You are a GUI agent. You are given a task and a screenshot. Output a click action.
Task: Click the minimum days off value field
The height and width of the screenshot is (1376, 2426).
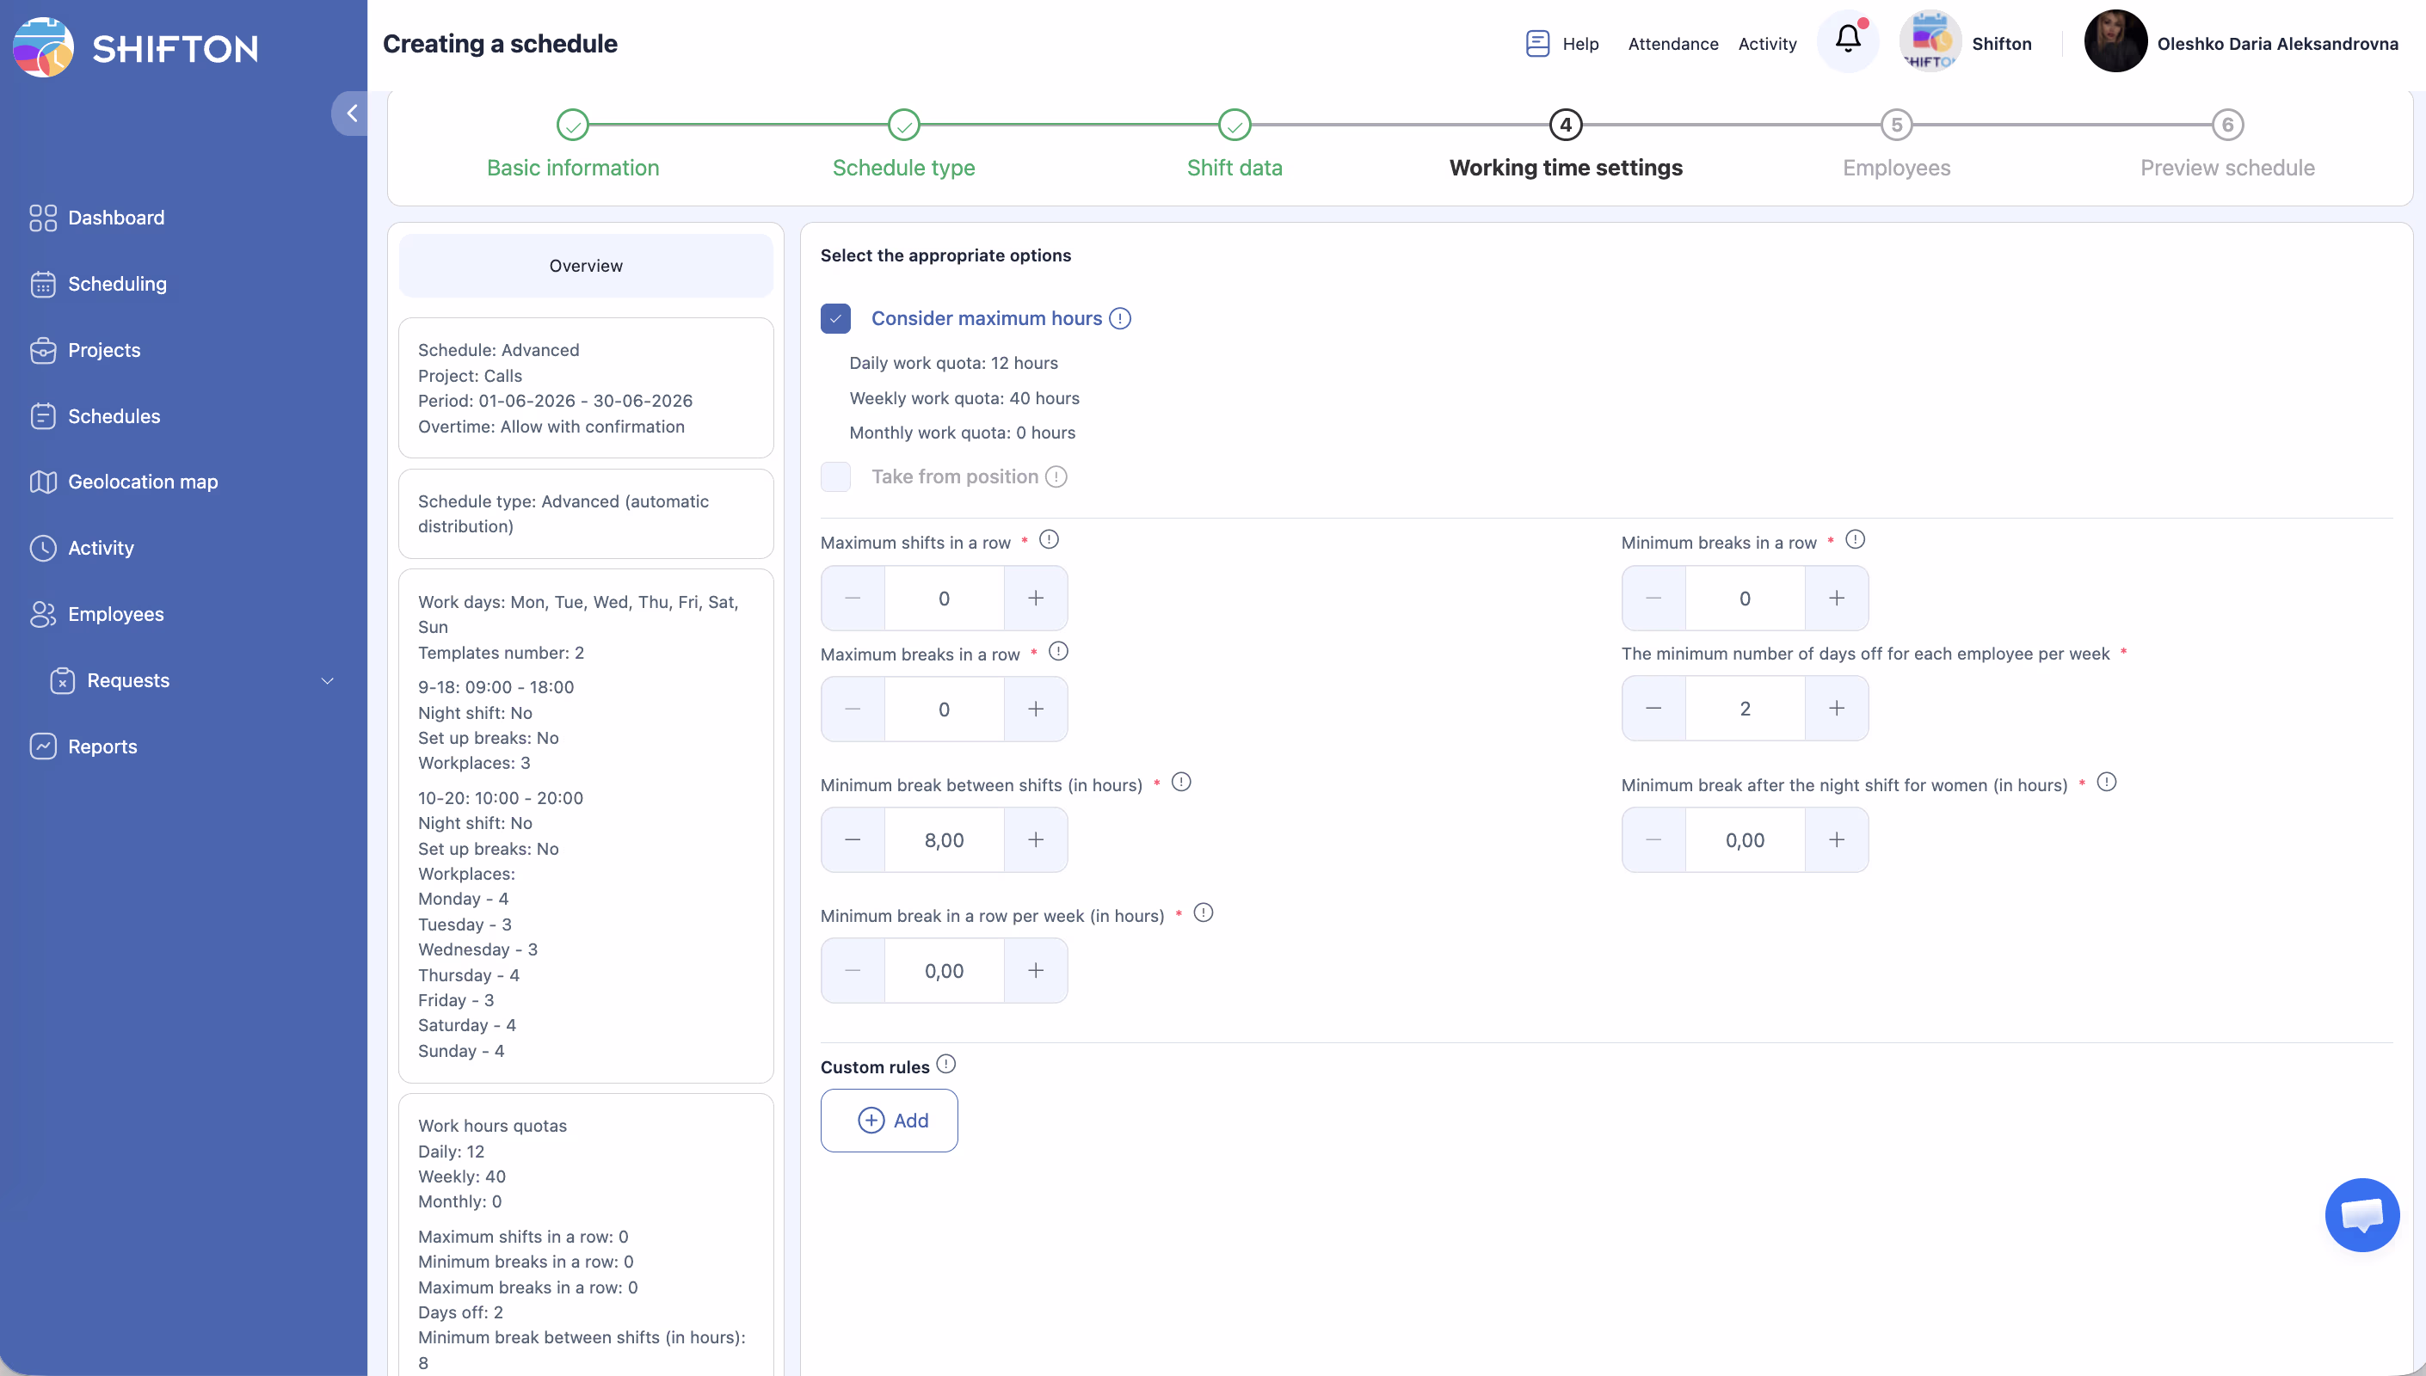pos(1745,709)
